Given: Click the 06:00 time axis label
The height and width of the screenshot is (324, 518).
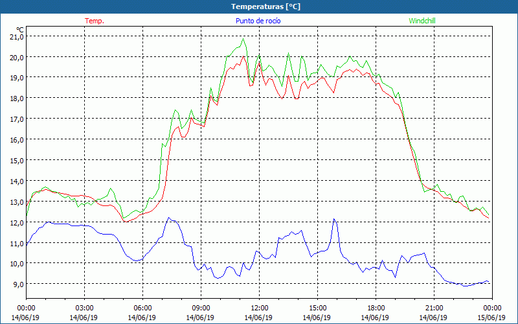Looking at the screenshot, I should click(x=142, y=308).
